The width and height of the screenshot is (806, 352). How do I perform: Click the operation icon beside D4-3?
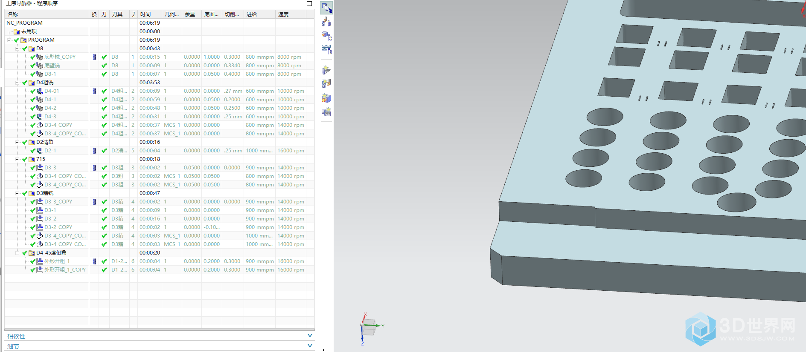click(40, 116)
